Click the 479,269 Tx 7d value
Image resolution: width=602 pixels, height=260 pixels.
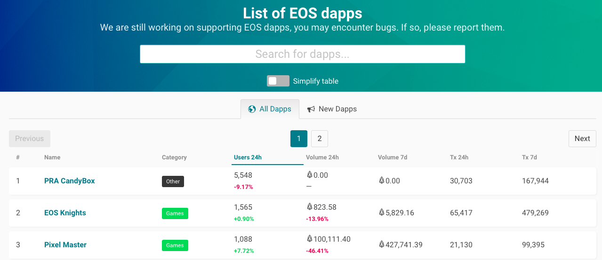coord(535,213)
